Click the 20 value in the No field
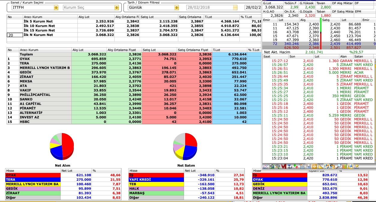The image size is (376, 202). [x=15, y=35]
